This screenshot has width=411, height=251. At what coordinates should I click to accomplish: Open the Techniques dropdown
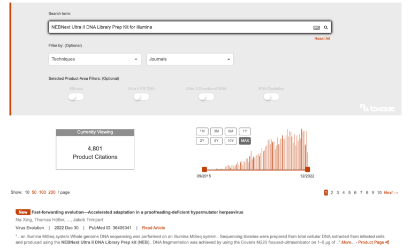pyautogui.click(x=95, y=59)
